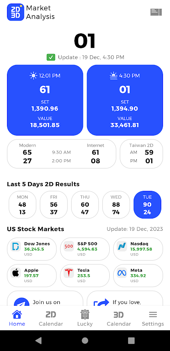Select the S&P 500 icon
Image resolution: width=170 pixels, height=351 pixels.
(69, 247)
